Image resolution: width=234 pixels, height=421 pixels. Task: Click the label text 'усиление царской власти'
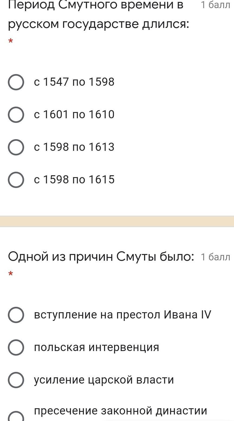click(104, 380)
